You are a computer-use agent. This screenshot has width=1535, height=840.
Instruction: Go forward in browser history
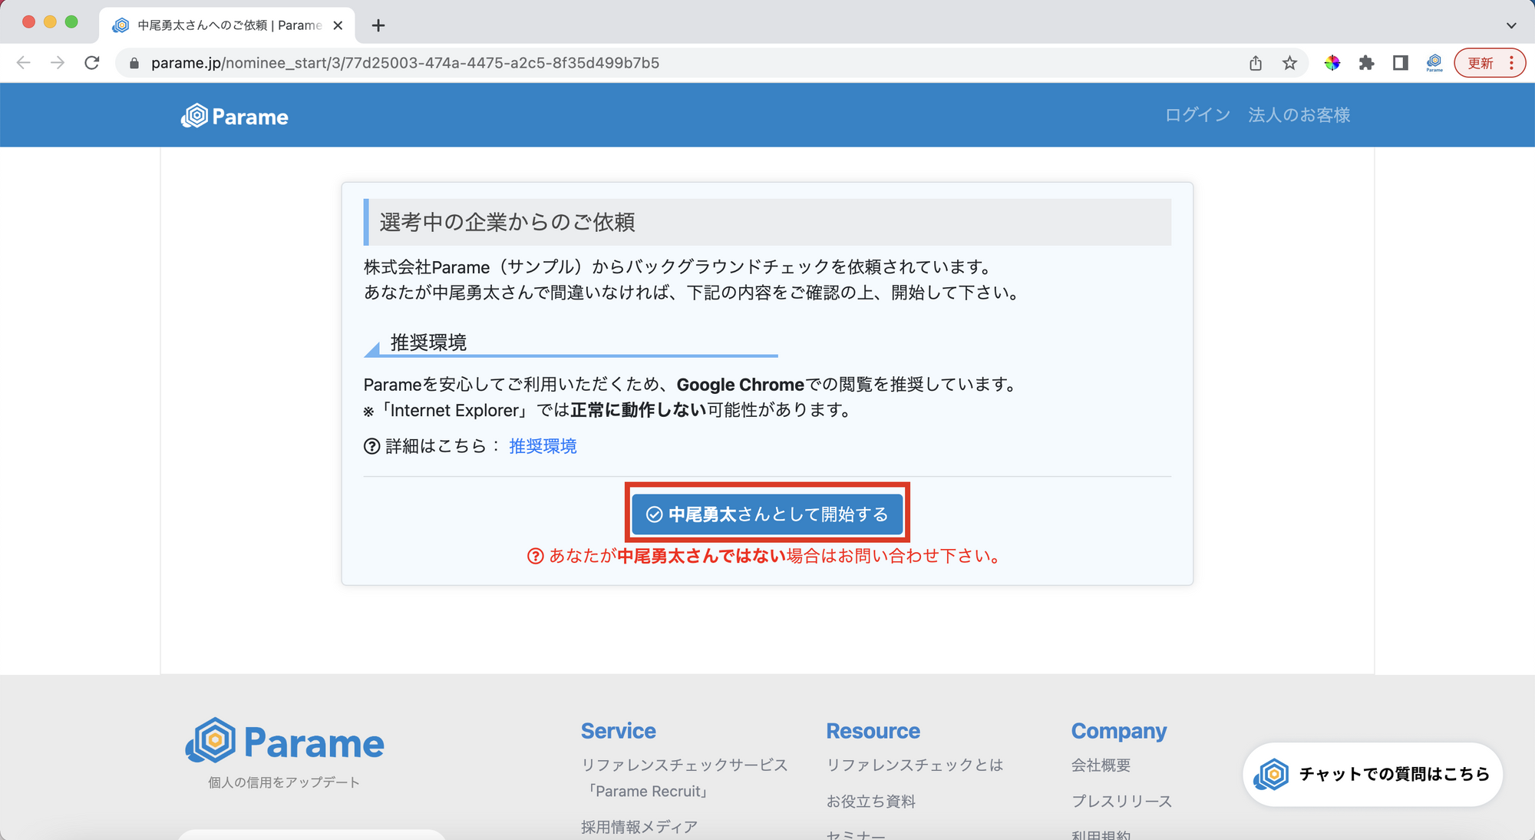point(58,63)
